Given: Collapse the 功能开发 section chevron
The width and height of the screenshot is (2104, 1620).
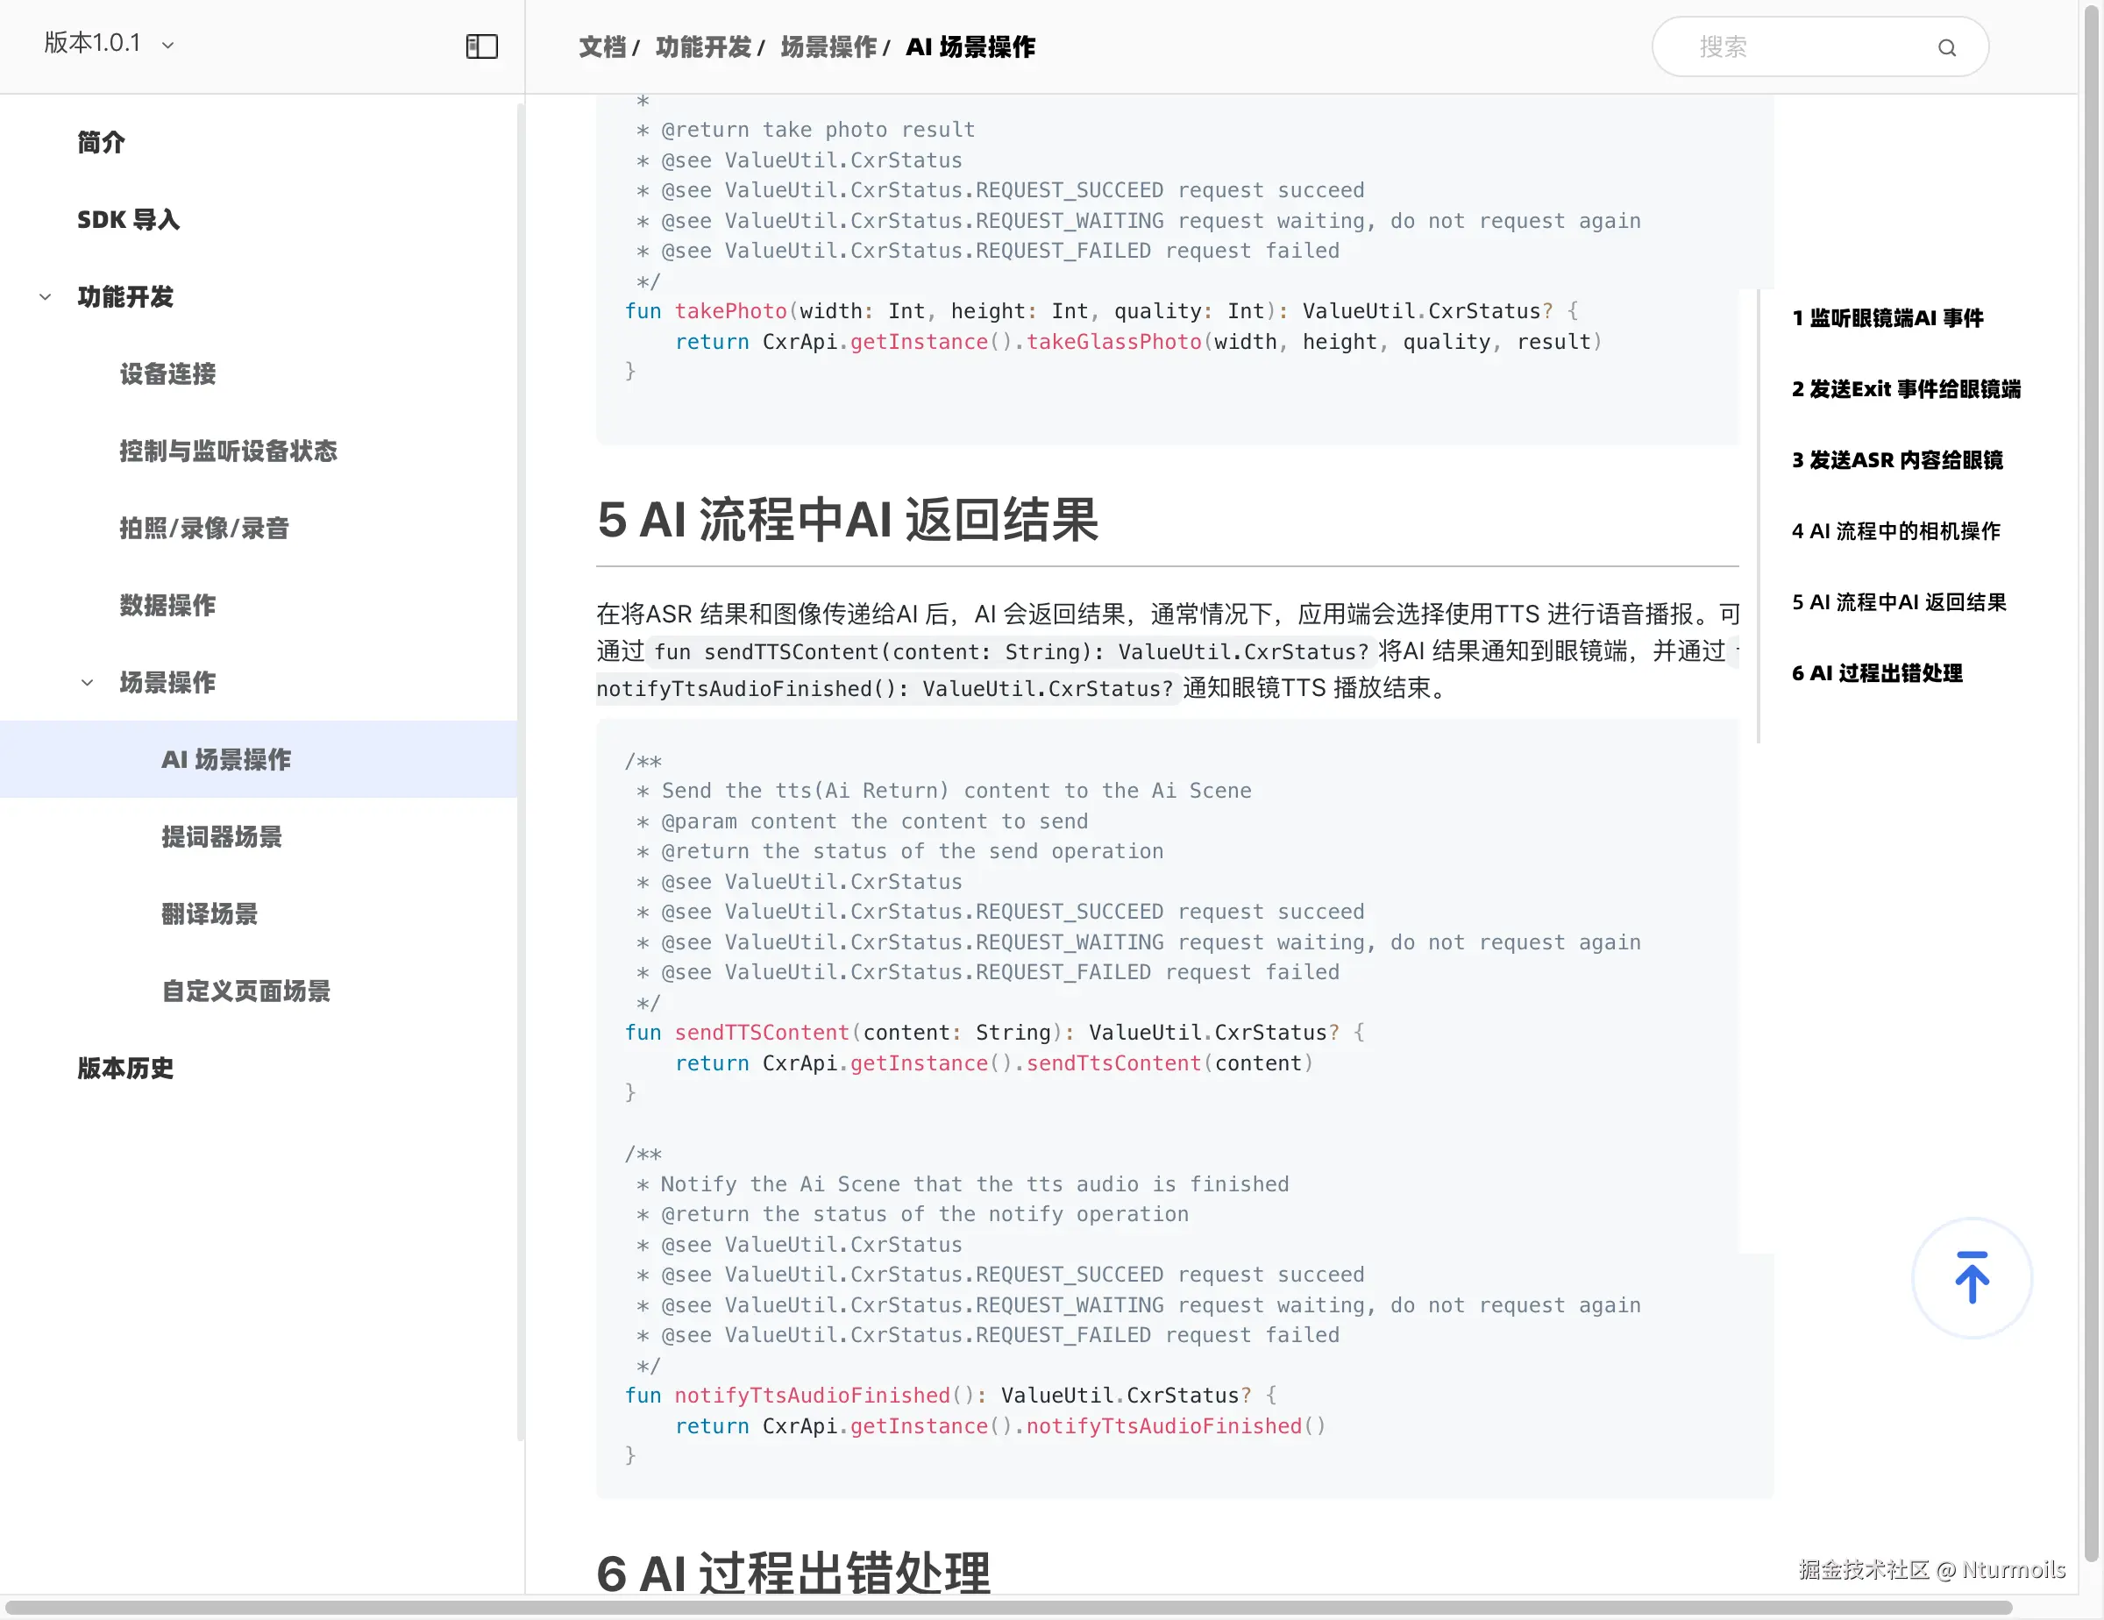Looking at the screenshot, I should pyautogui.click(x=46, y=297).
